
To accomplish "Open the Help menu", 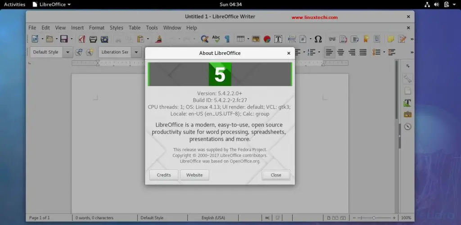I will pos(191,27).
